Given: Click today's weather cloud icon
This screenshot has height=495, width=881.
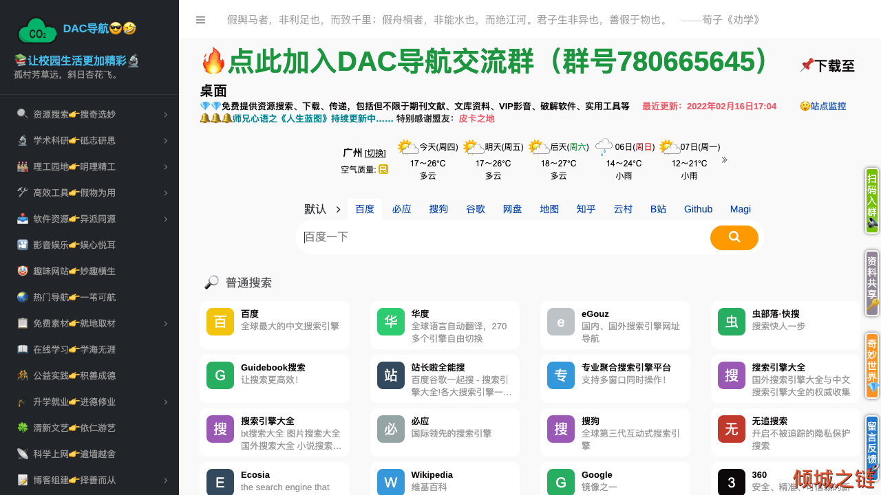Looking at the screenshot, I should (408, 147).
